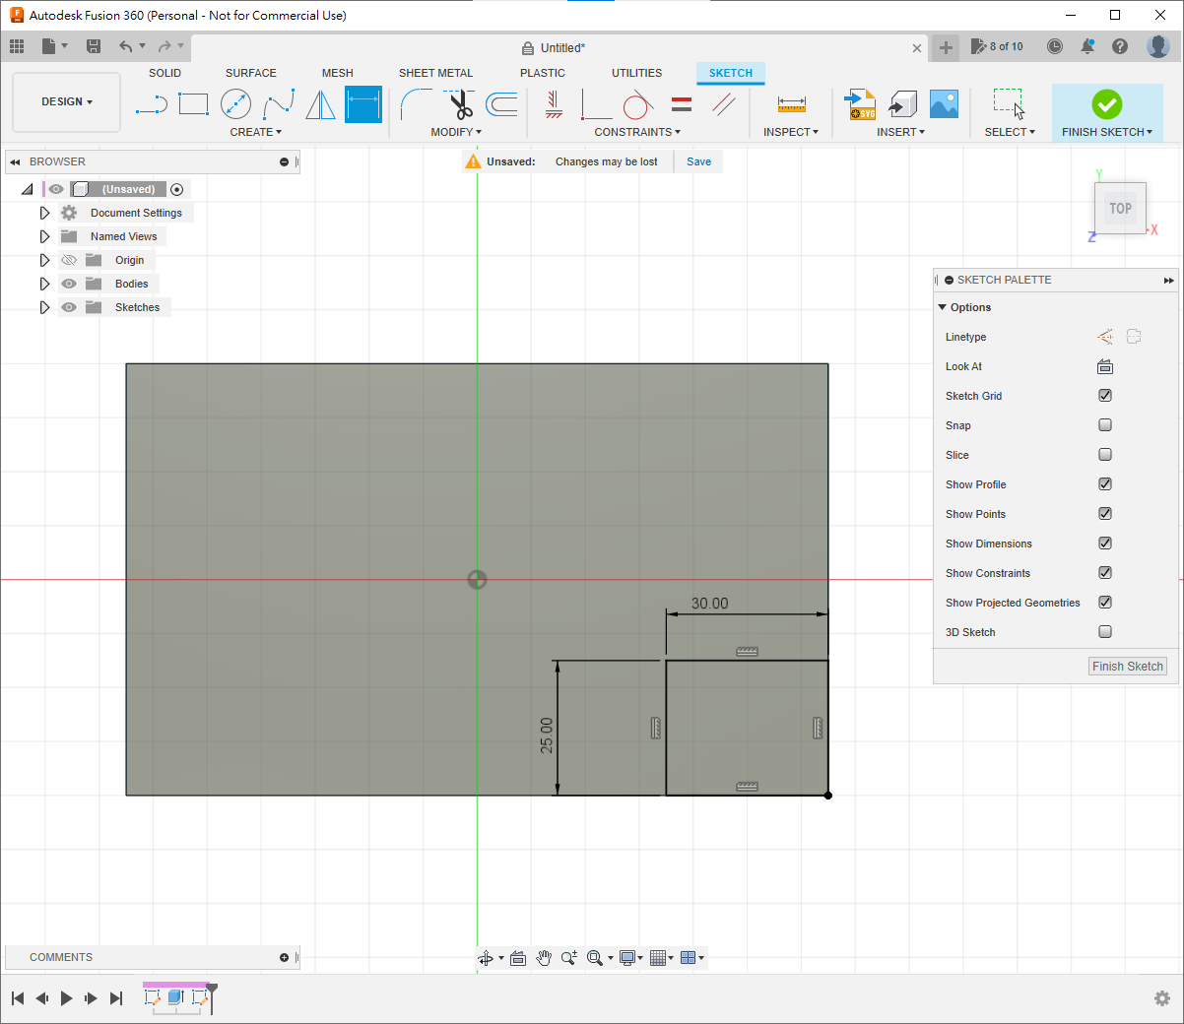Viewport: 1184px width, 1024px height.
Task: Click the Save link in unsaved warning
Action: [698, 161]
